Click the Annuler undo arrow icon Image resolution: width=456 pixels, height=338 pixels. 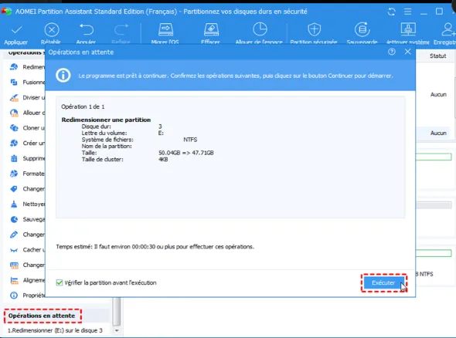87,30
